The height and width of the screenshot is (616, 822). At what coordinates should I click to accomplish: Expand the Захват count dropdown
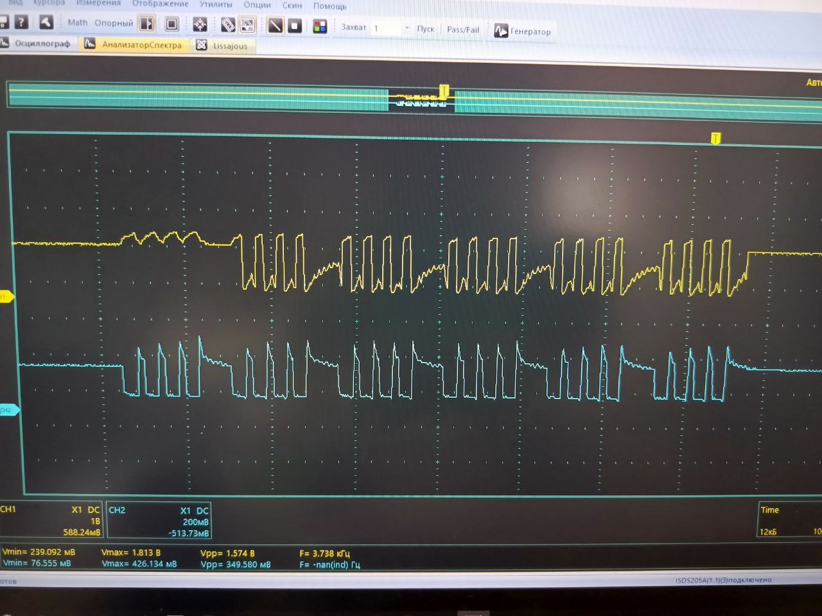[x=407, y=28]
